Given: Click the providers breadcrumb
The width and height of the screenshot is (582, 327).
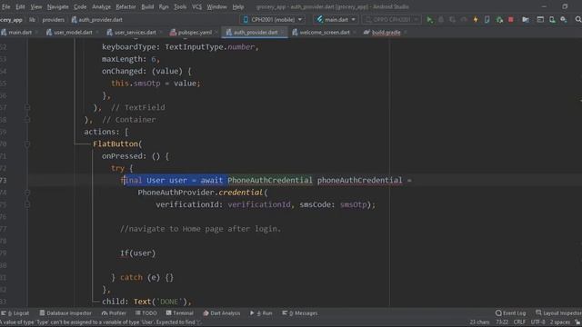Looking at the screenshot, I should (53, 20).
